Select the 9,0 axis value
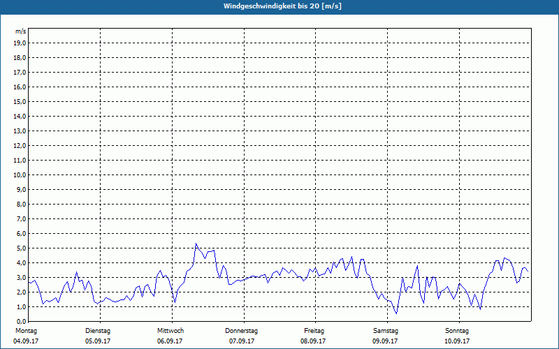The image size is (559, 349). 22,189
